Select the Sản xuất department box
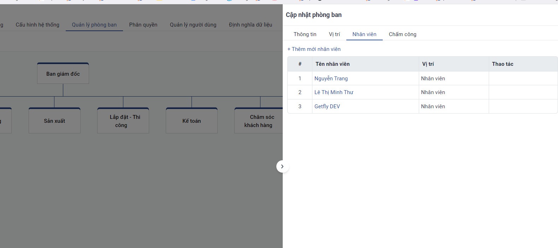Viewport: 558px width, 248px height. [54, 121]
